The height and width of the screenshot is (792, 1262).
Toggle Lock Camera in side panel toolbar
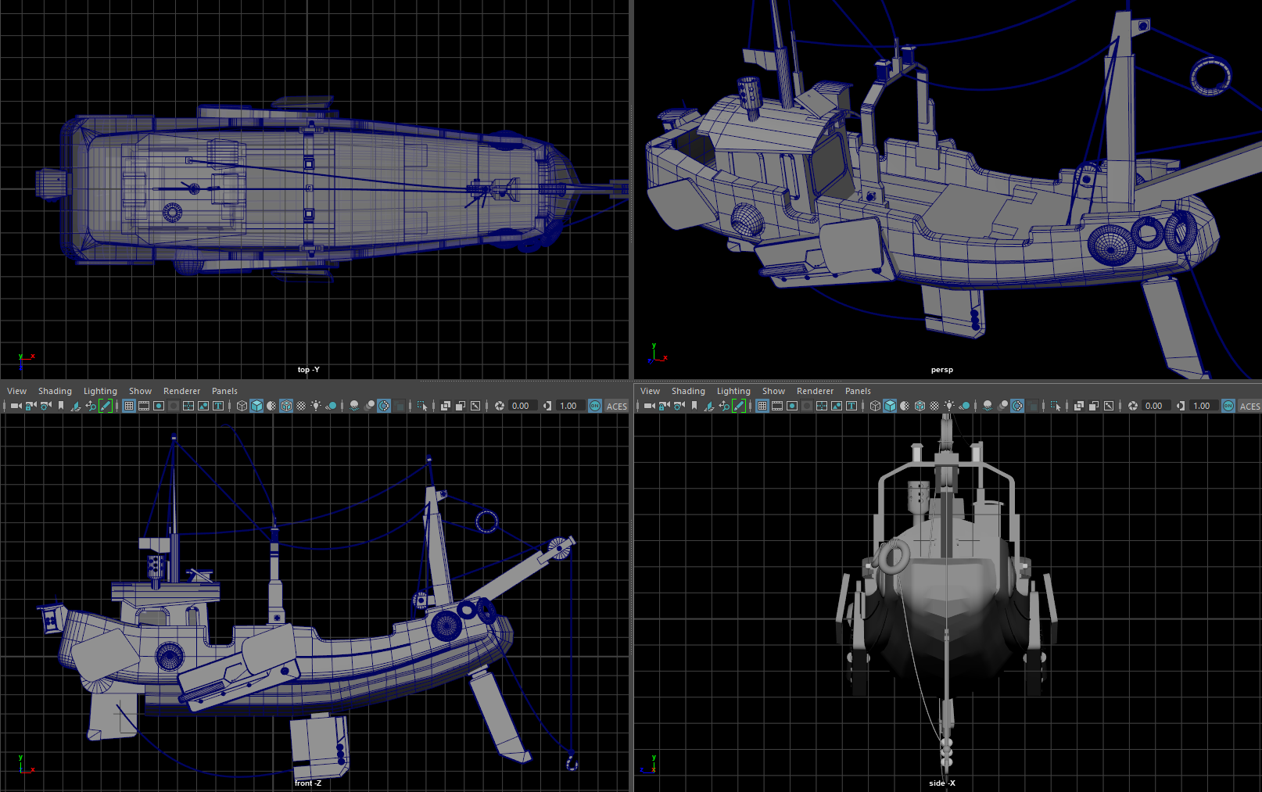664,406
